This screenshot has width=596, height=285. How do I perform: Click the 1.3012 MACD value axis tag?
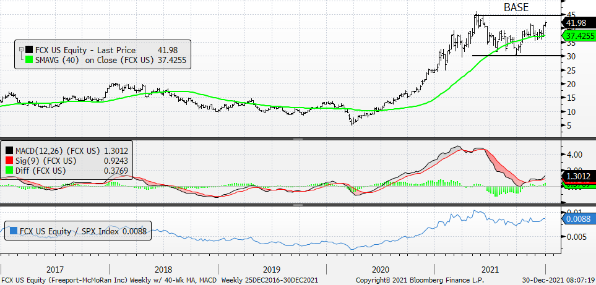coord(578,176)
